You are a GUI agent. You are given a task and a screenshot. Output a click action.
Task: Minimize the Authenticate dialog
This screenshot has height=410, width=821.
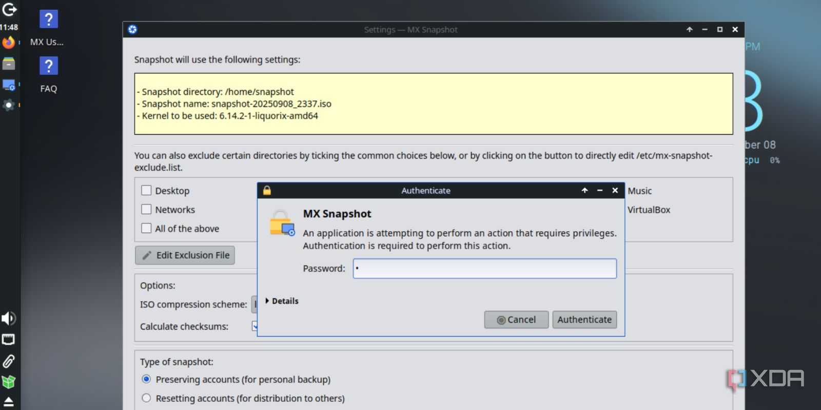[x=599, y=191]
